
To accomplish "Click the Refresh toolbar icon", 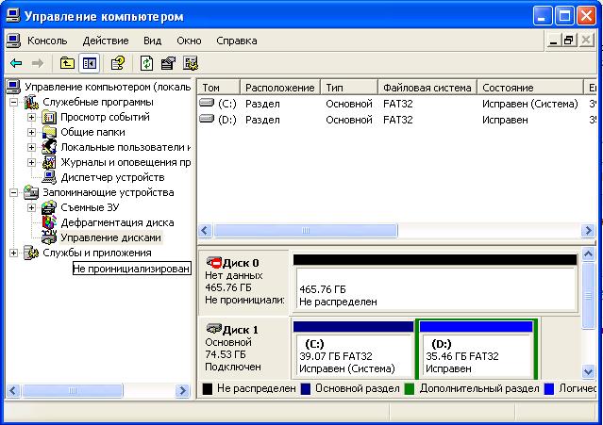I will tap(146, 63).
